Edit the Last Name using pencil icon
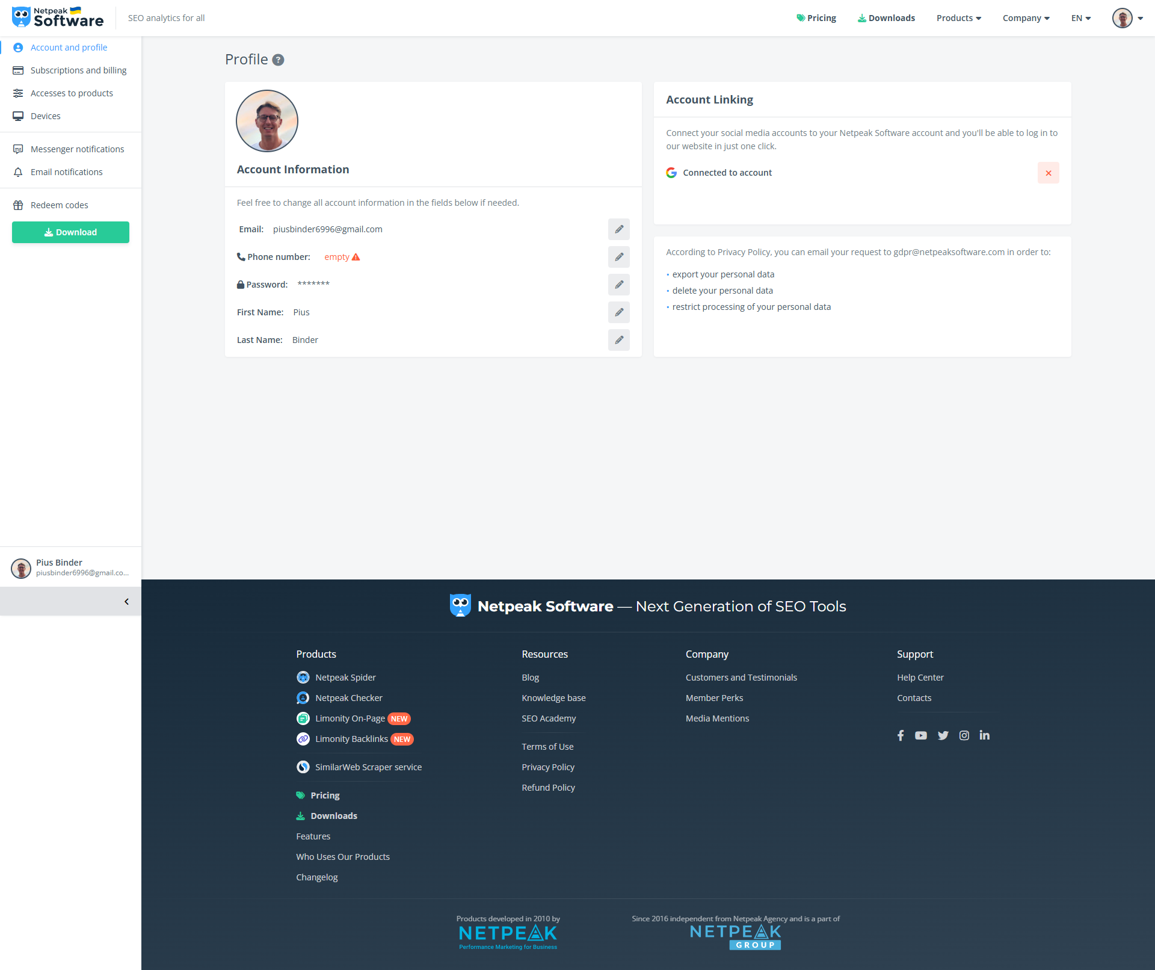The width and height of the screenshot is (1155, 970). (x=618, y=340)
